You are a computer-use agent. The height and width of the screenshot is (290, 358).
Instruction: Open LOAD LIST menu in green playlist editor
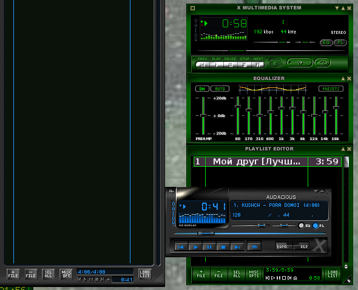coord(333,274)
